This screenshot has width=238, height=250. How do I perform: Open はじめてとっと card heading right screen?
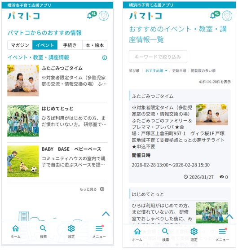click(x=148, y=194)
